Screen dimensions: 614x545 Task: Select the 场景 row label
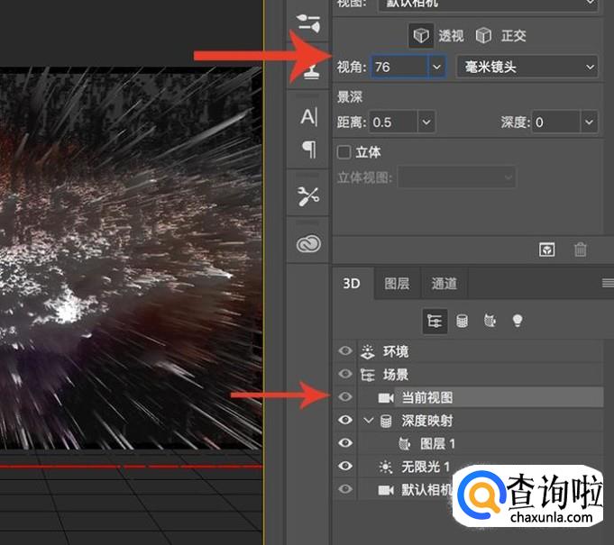396,375
